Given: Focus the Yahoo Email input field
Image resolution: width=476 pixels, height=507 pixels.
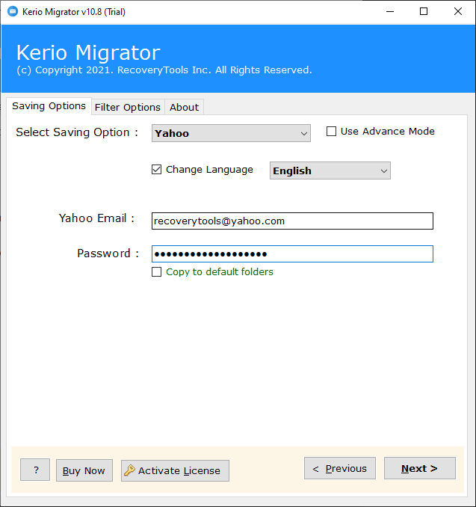Looking at the screenshot, I should coord(292,221).
